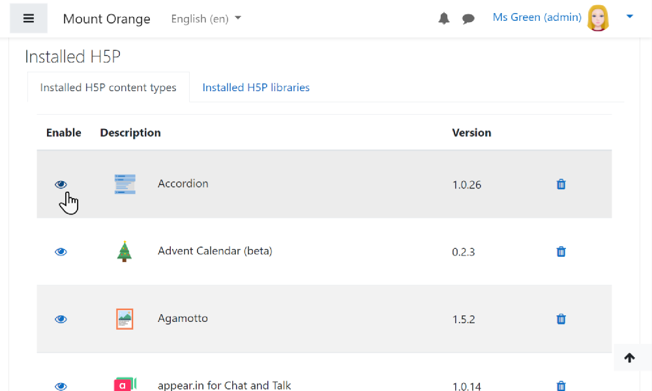The image size is (652, 391).
Task: Open the hamburger side menu
Action: [x=28, y=18]
